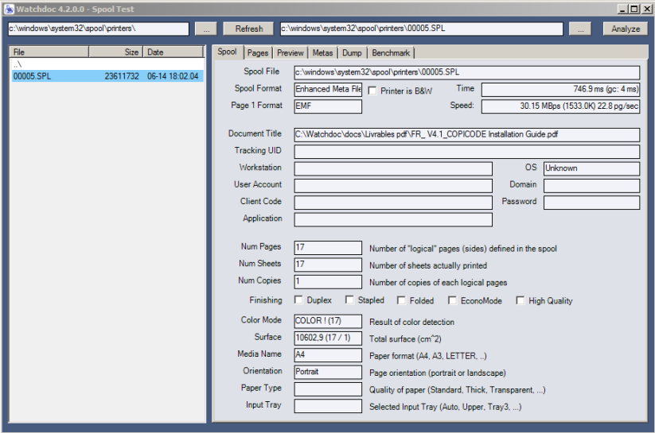
Task: Select the parent directory entry in file list
Action: [x=18, y=64]
